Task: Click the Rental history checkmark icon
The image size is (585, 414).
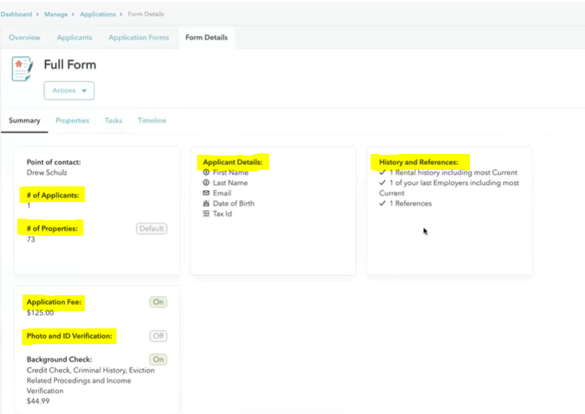Action: (383, 173)
